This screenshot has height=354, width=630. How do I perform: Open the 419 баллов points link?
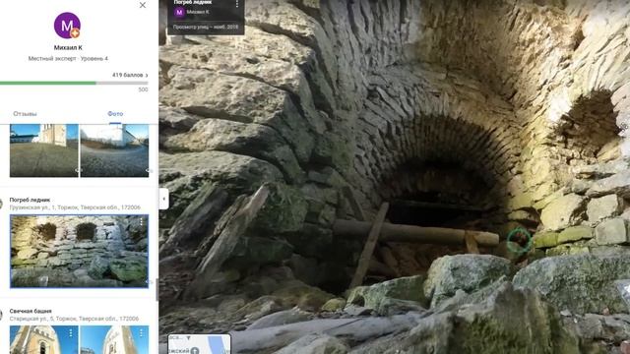130,75
